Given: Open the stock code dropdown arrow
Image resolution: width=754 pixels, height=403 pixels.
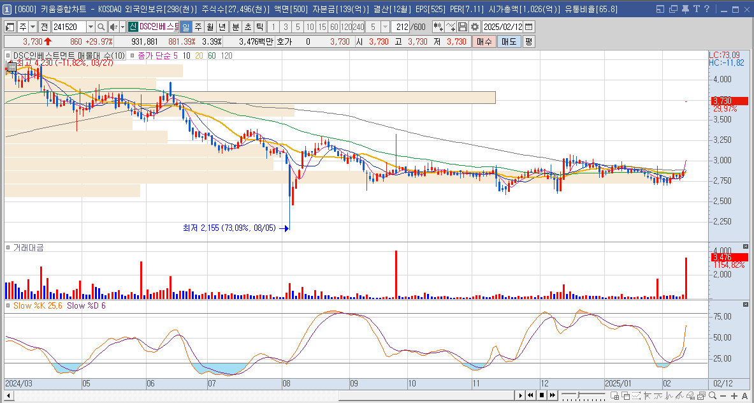Looking at the screenshot, I should pyautogui.click(x=91, y=27).
